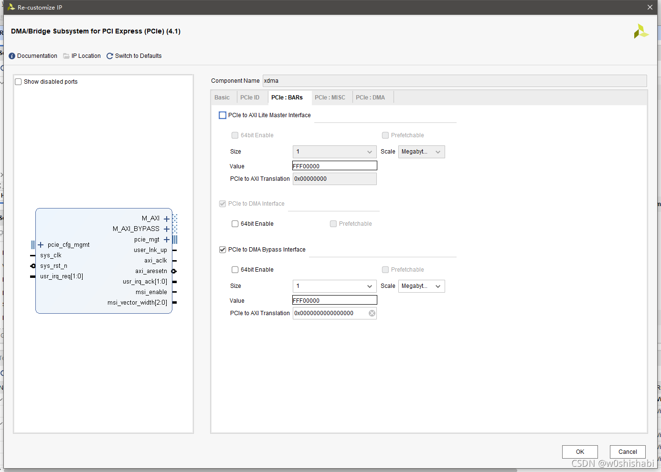Select the usr_irq_req[1:0] port label
This screenshot has height=472, width=661.
(x=62, y=276)
